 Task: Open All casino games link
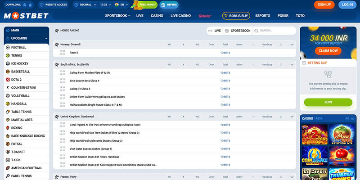point(350,118)
